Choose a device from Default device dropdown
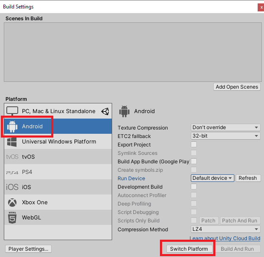 point(212,178)
